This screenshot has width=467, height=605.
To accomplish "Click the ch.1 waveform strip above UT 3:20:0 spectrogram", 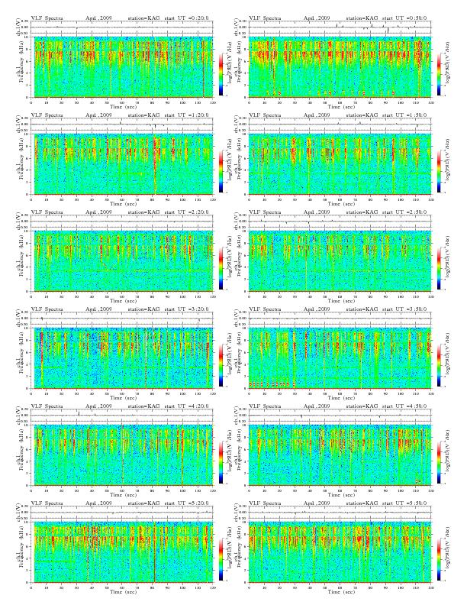I will coord(122,319).
